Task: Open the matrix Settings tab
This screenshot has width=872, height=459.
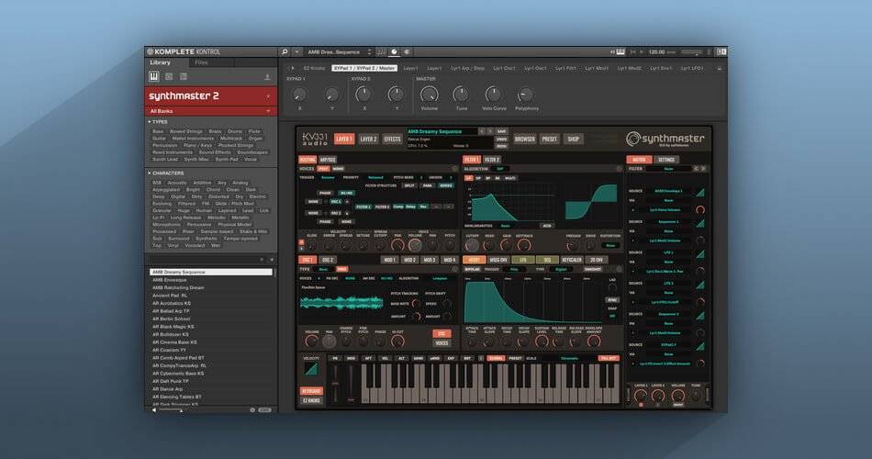Action: click(666, 160)
